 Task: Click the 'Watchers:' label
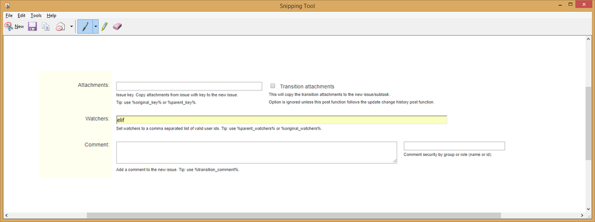[x=97, y=118]
